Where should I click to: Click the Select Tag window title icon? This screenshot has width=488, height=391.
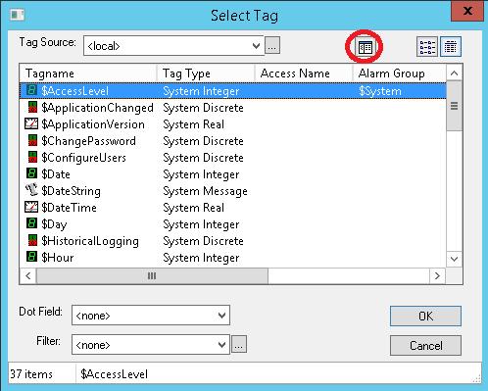pyautogui.click(x=17, y=15)
